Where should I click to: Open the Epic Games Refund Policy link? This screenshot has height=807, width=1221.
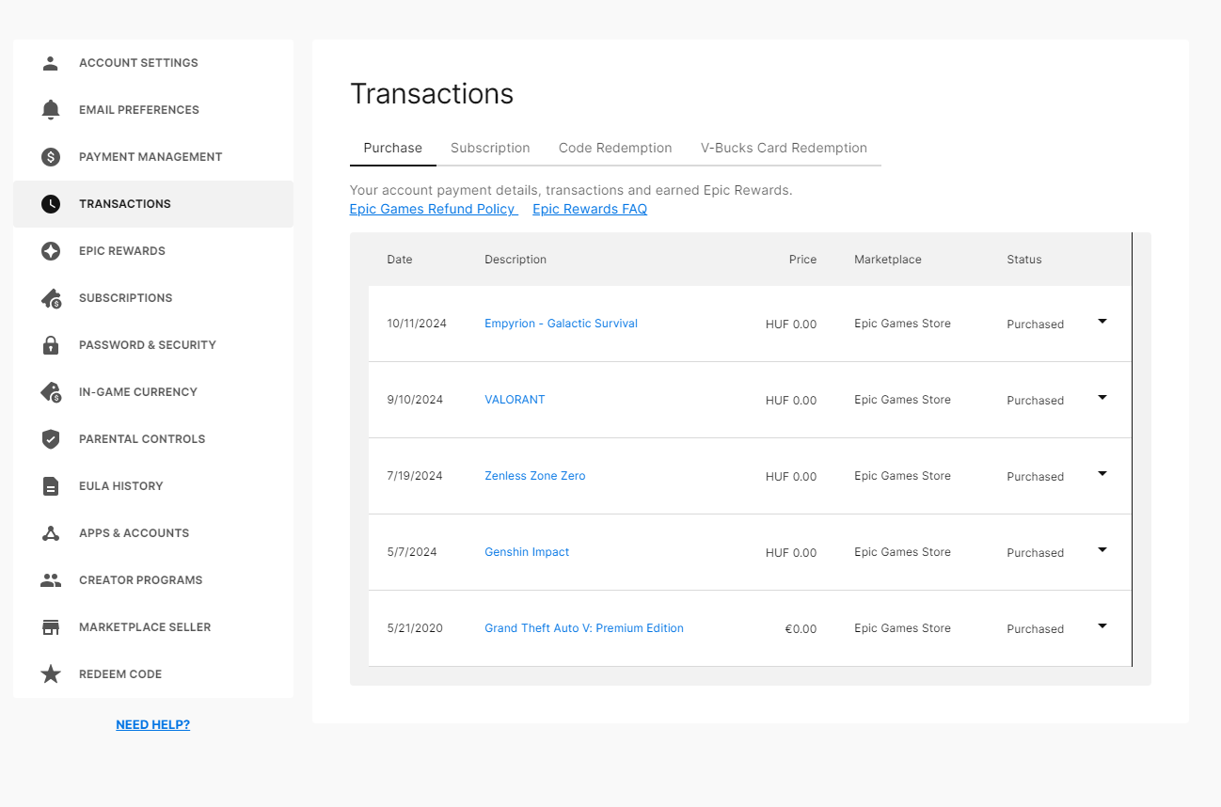tap(434, 209)
